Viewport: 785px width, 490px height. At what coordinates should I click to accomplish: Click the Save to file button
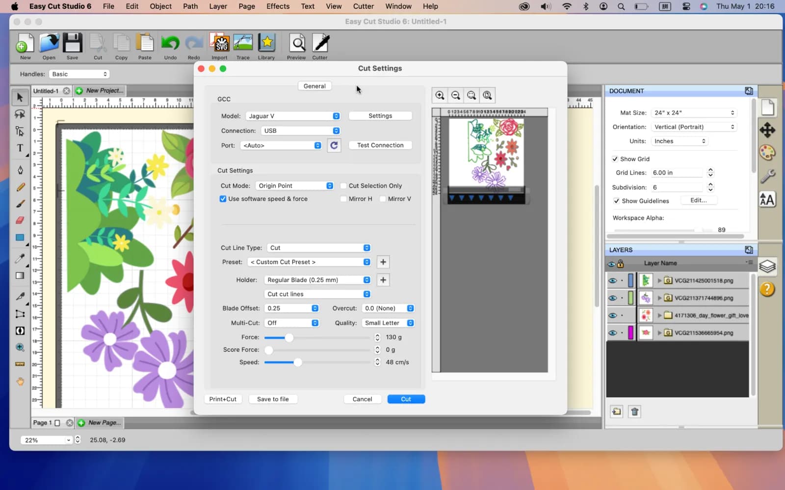[273, 399]
